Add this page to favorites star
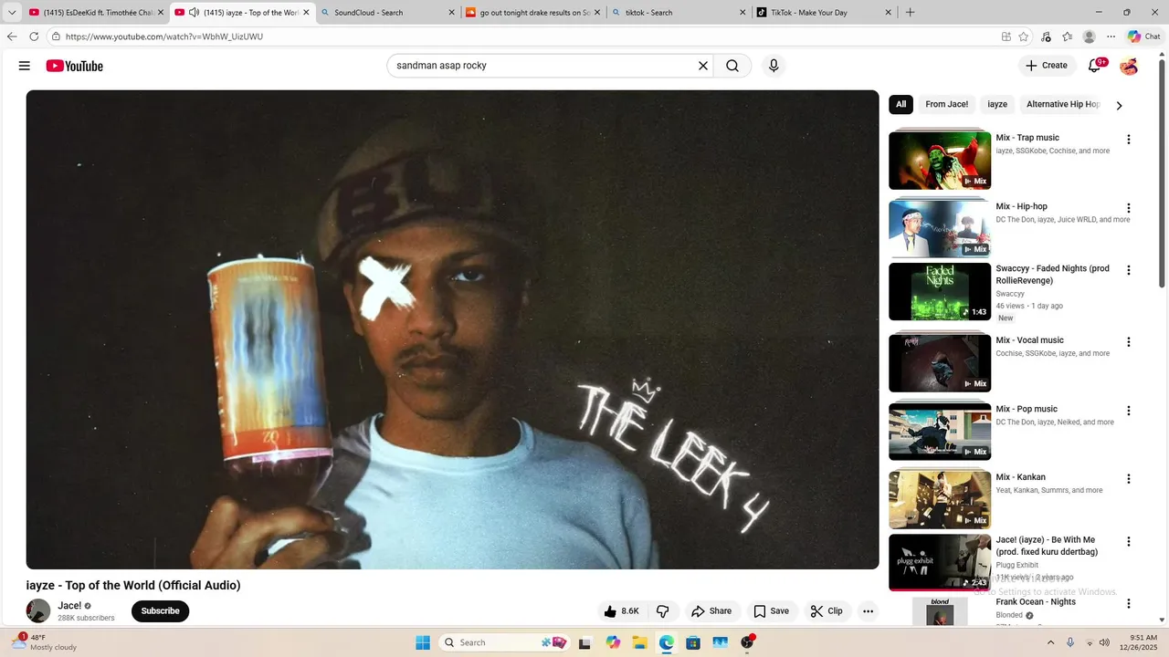This screenshot has height=657, width=1169. [x=1024, y=36]
